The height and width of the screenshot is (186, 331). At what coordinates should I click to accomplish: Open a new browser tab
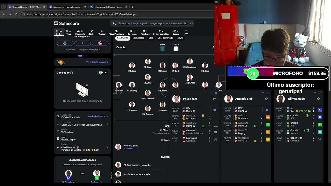pyautogui.click(x=132, y=7)
